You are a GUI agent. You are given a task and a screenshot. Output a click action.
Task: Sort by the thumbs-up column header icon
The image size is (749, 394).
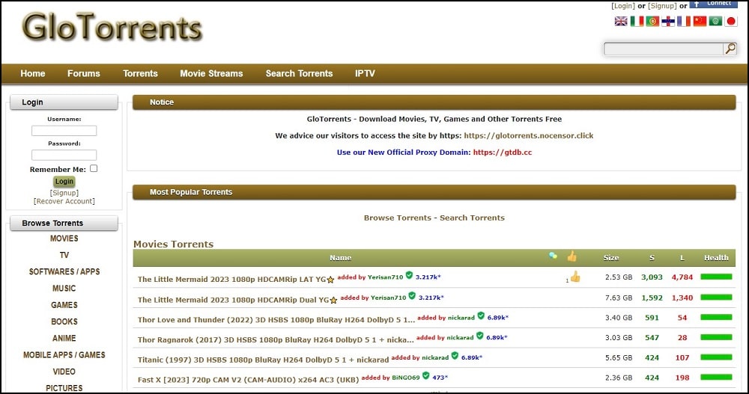click(571, 257)
